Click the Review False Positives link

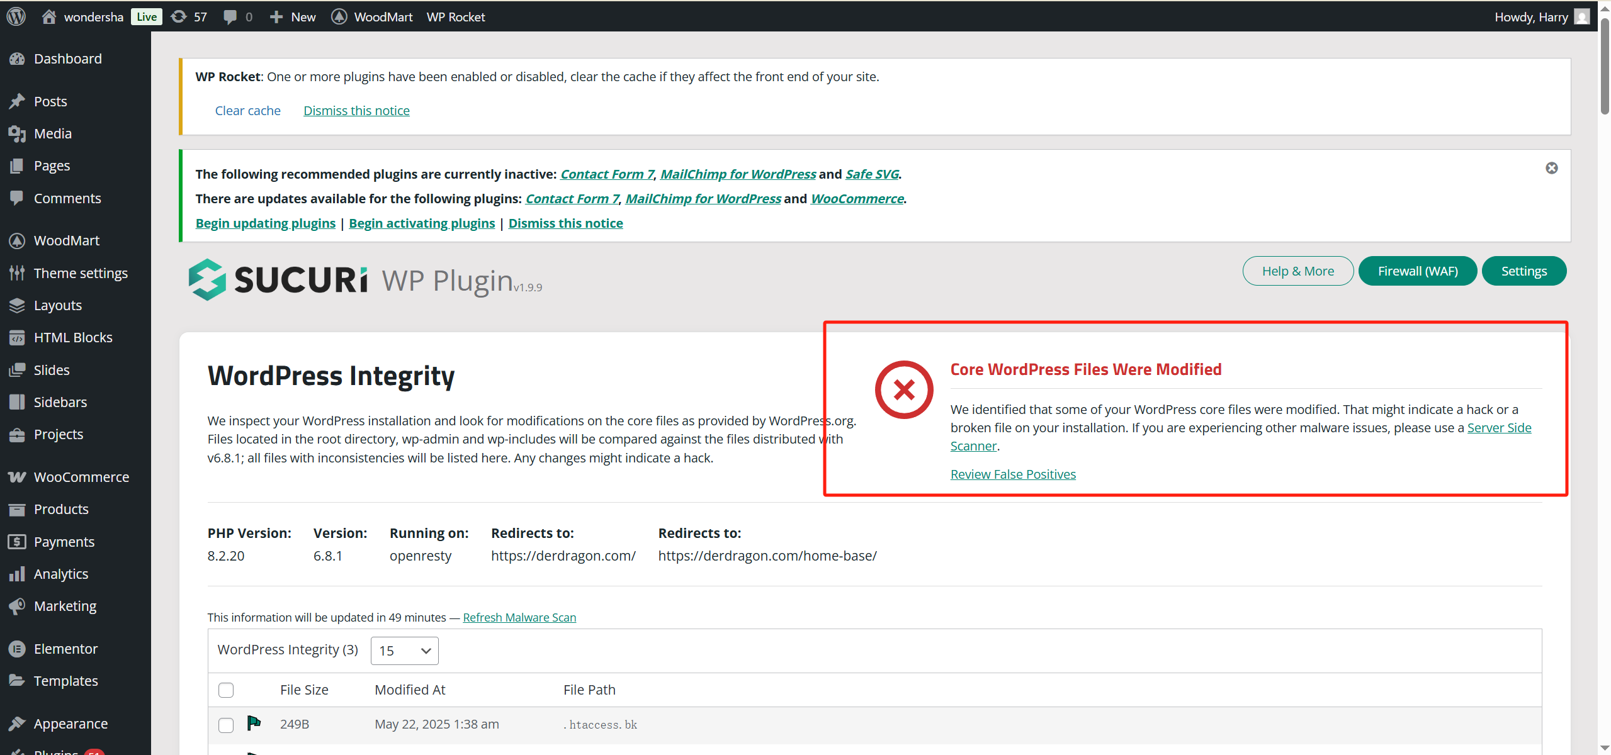(1012, 474)
